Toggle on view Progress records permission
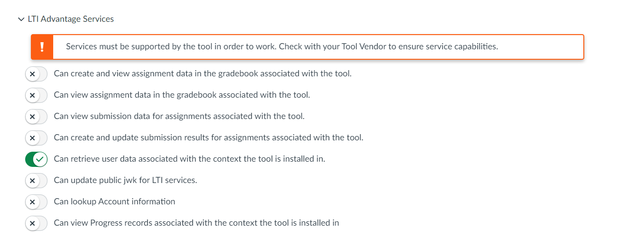 37,223
